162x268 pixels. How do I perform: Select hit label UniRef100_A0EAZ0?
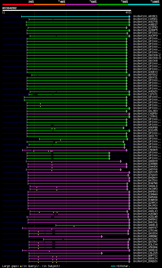(x=146, y=92)
